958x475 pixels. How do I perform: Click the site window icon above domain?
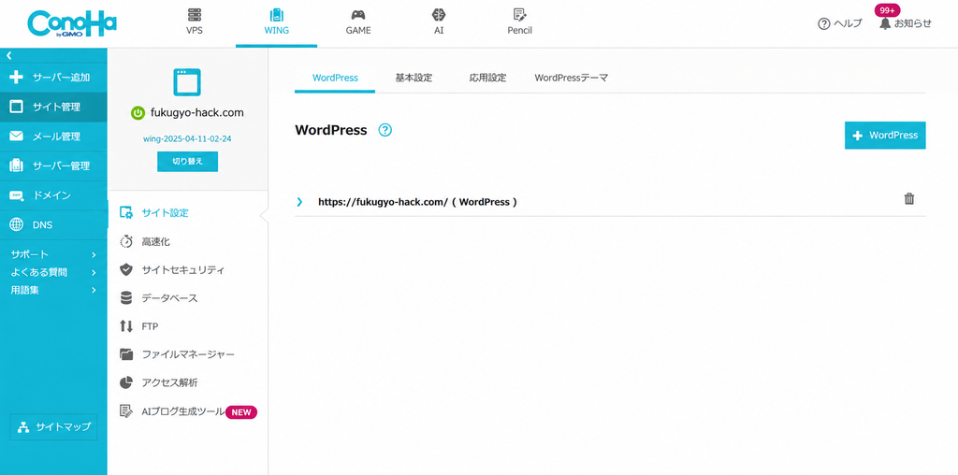(x=187, y=82)
